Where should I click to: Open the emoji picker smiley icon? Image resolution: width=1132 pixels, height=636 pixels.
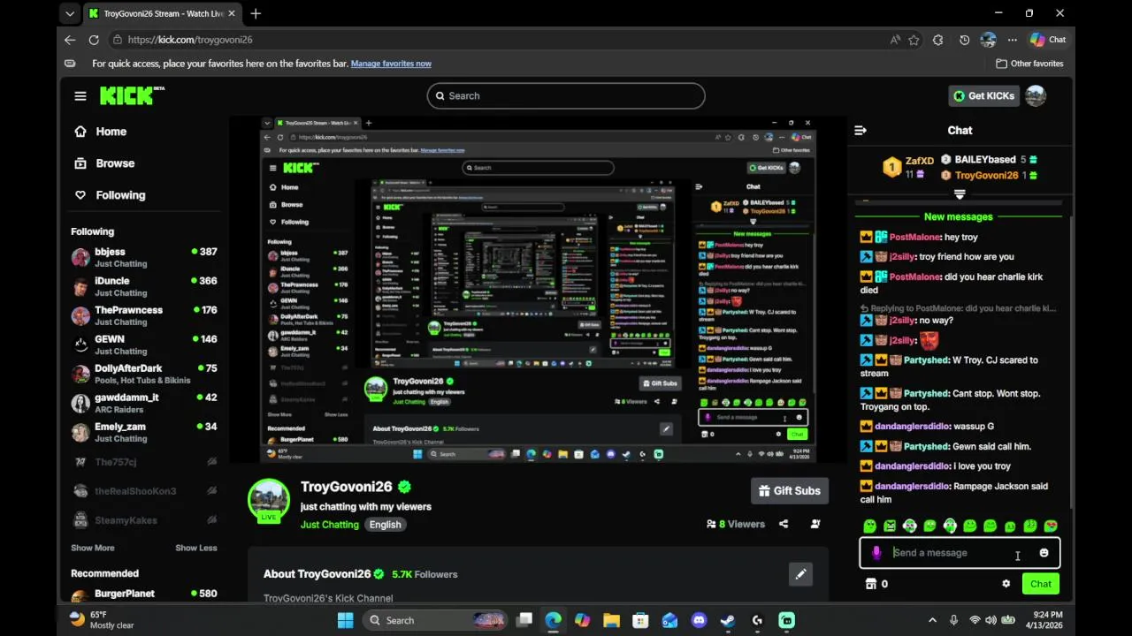[1044, 553]
